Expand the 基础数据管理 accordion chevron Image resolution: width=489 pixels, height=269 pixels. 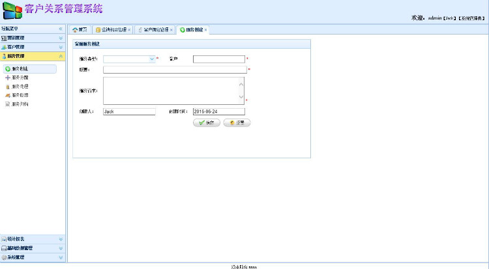61,248
